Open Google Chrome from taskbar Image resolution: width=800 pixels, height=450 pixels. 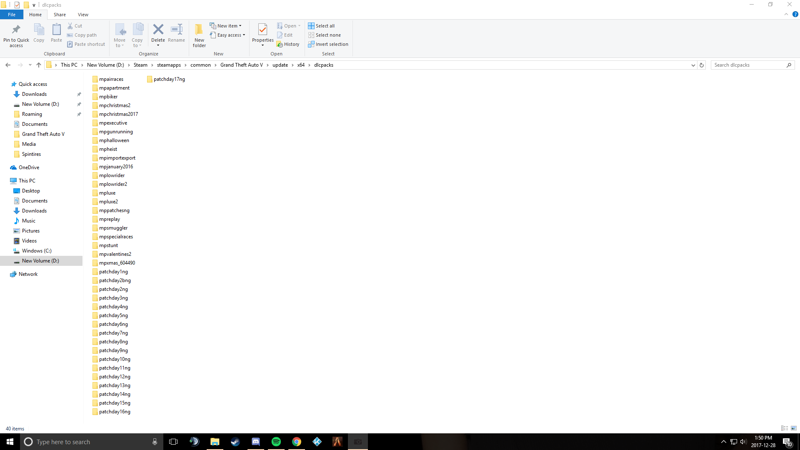pos(296,442)
